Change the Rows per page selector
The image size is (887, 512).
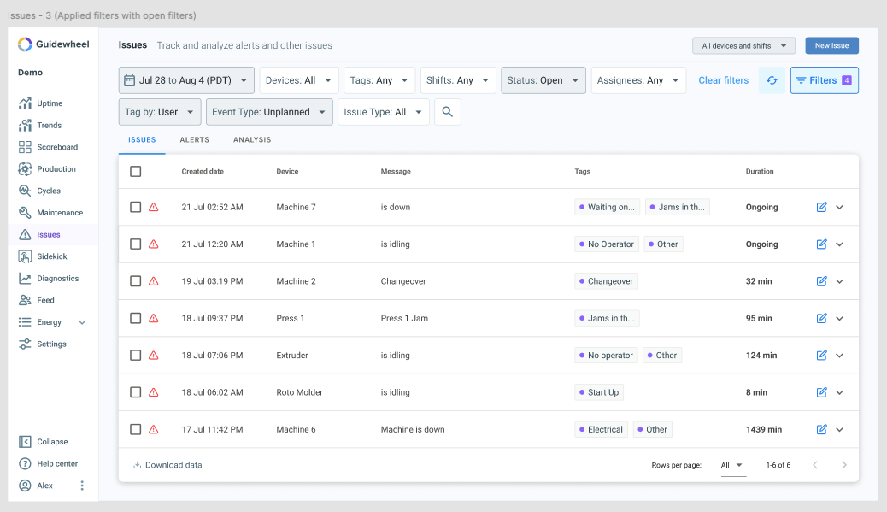[x=733, y=465]
